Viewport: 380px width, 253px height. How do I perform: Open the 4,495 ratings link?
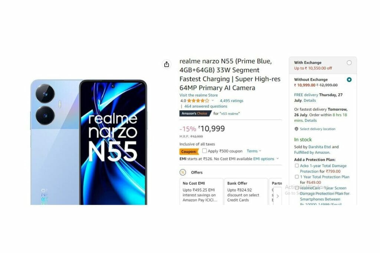(232, 101)
